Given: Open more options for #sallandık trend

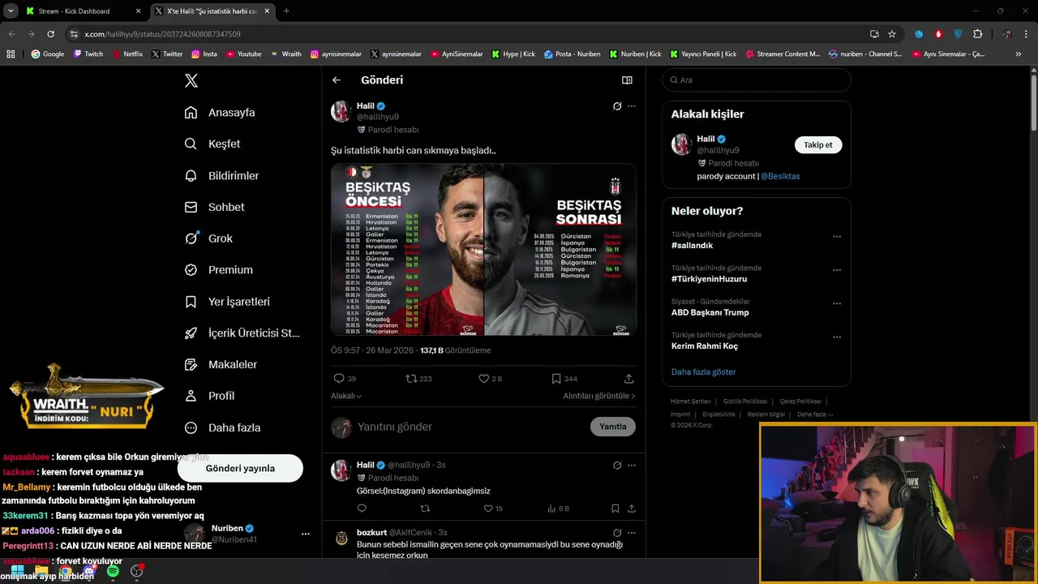Looking at the screenshot, I should click(x=837, y=237).
